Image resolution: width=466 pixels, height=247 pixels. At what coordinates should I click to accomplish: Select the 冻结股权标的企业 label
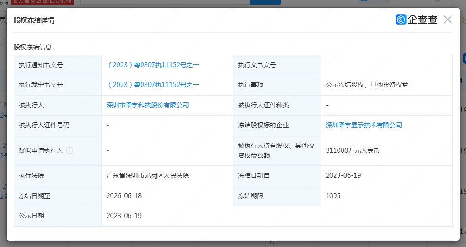click(263, 125)
